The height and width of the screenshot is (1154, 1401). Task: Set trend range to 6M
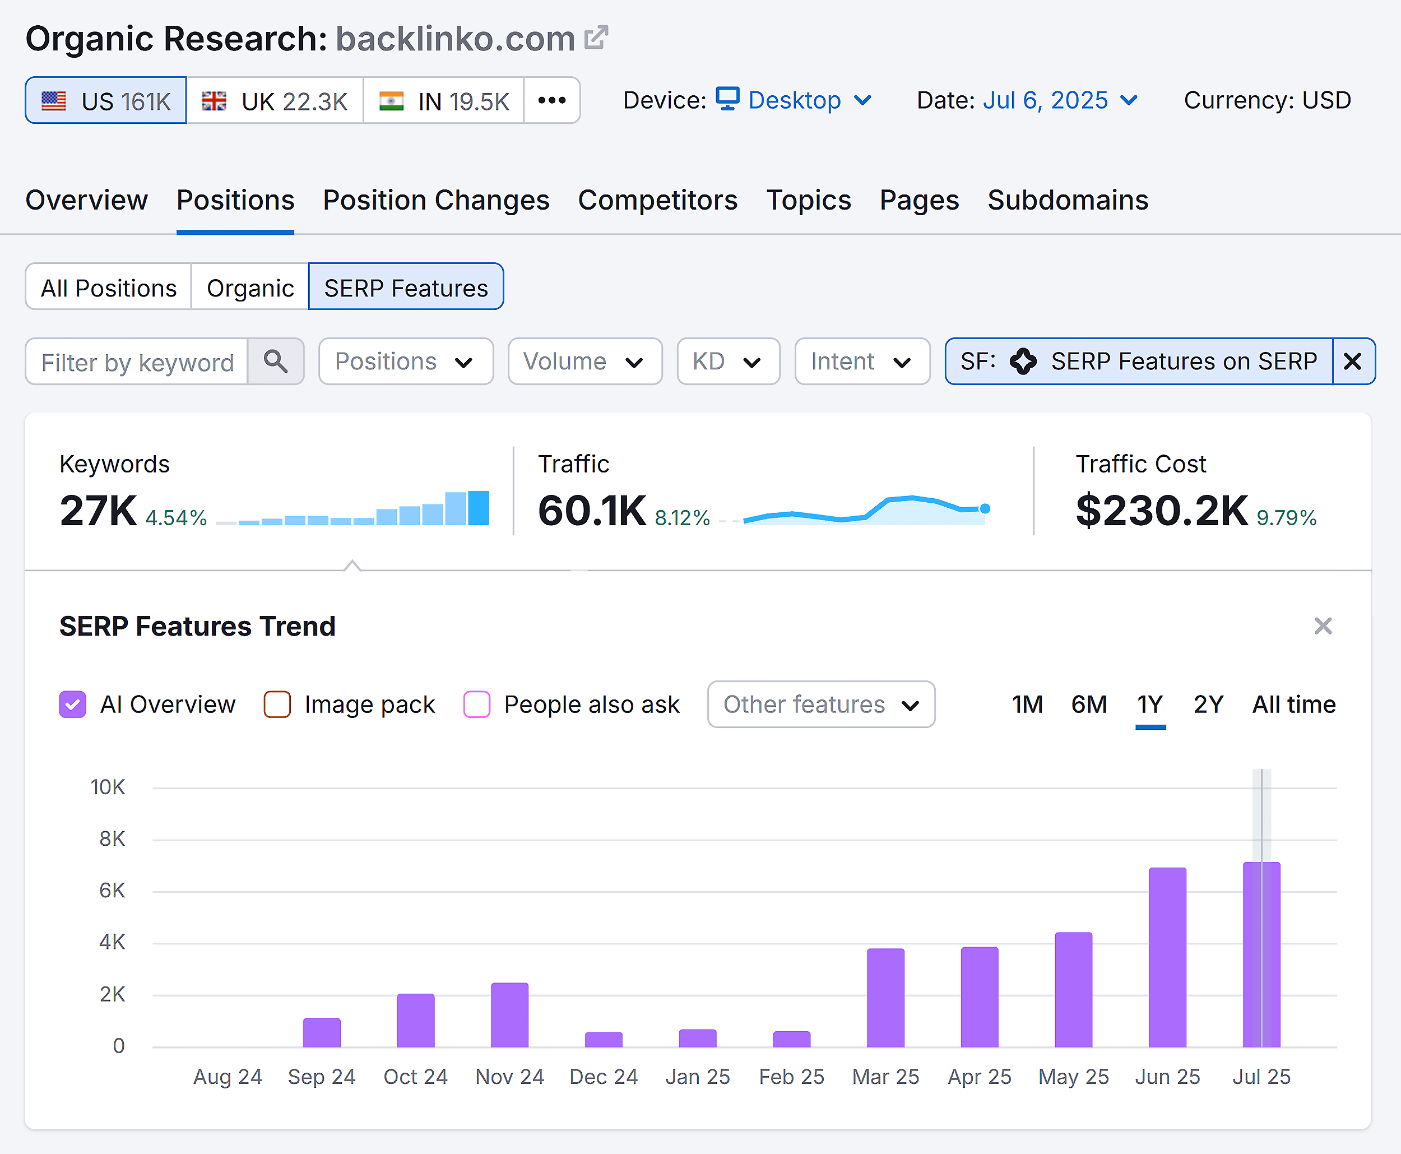[1089, 704]
